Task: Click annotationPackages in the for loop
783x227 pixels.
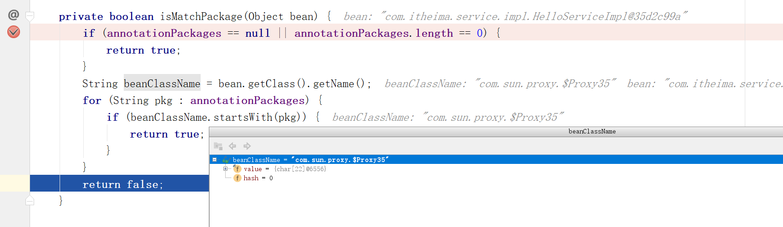Action: pyautogui.click(x=247, y=100)
